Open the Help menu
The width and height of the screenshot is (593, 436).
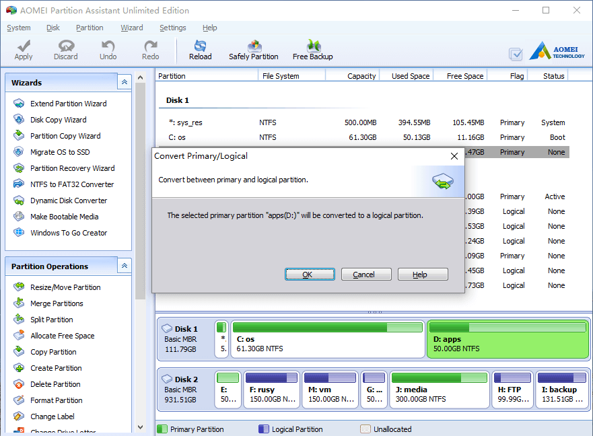(x=209, y=28)
